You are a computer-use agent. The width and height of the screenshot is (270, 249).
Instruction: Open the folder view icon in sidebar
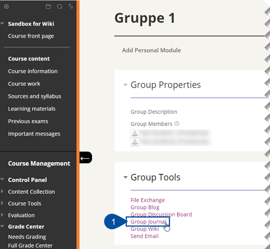point(48,7)
